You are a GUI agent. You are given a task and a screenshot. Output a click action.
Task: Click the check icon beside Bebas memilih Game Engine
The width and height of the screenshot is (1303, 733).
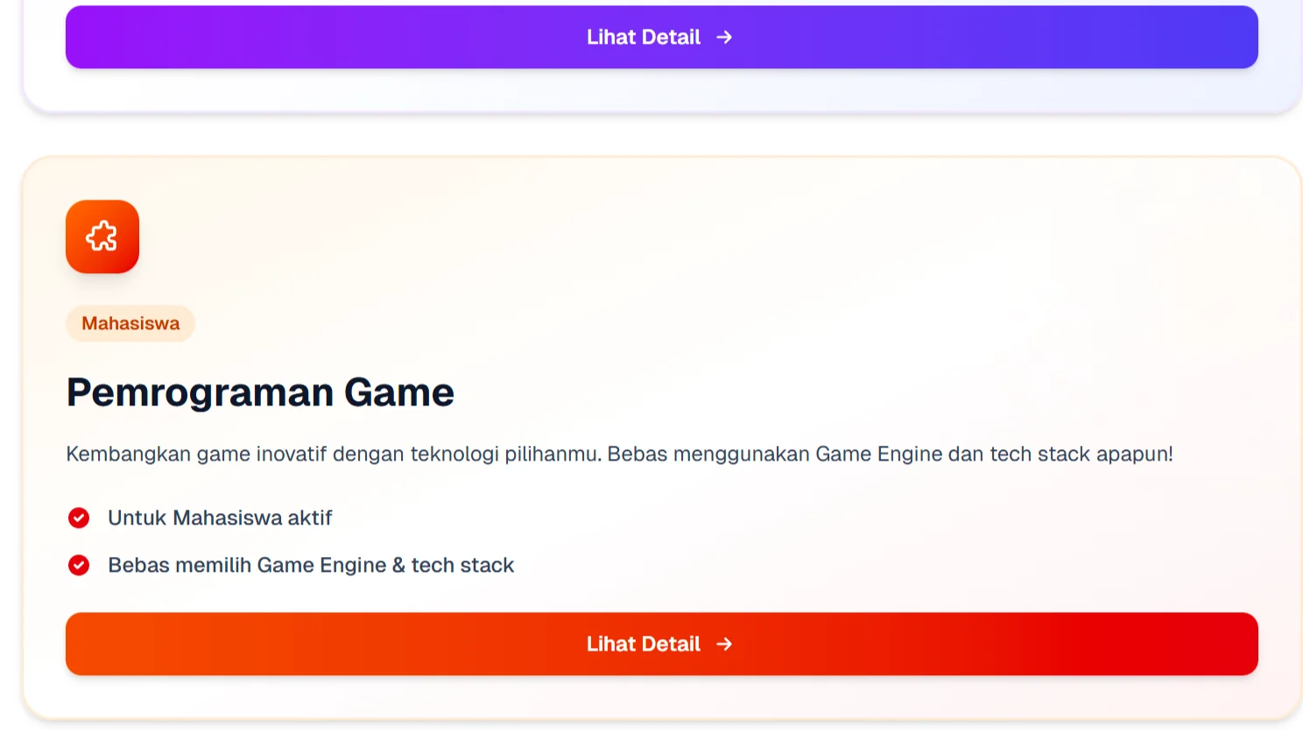pyautogui.click(x=79, y=565)
